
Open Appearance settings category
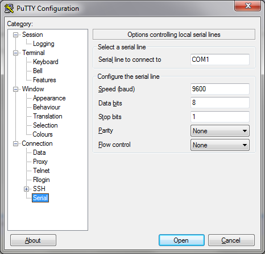click(x=49, y=98)
